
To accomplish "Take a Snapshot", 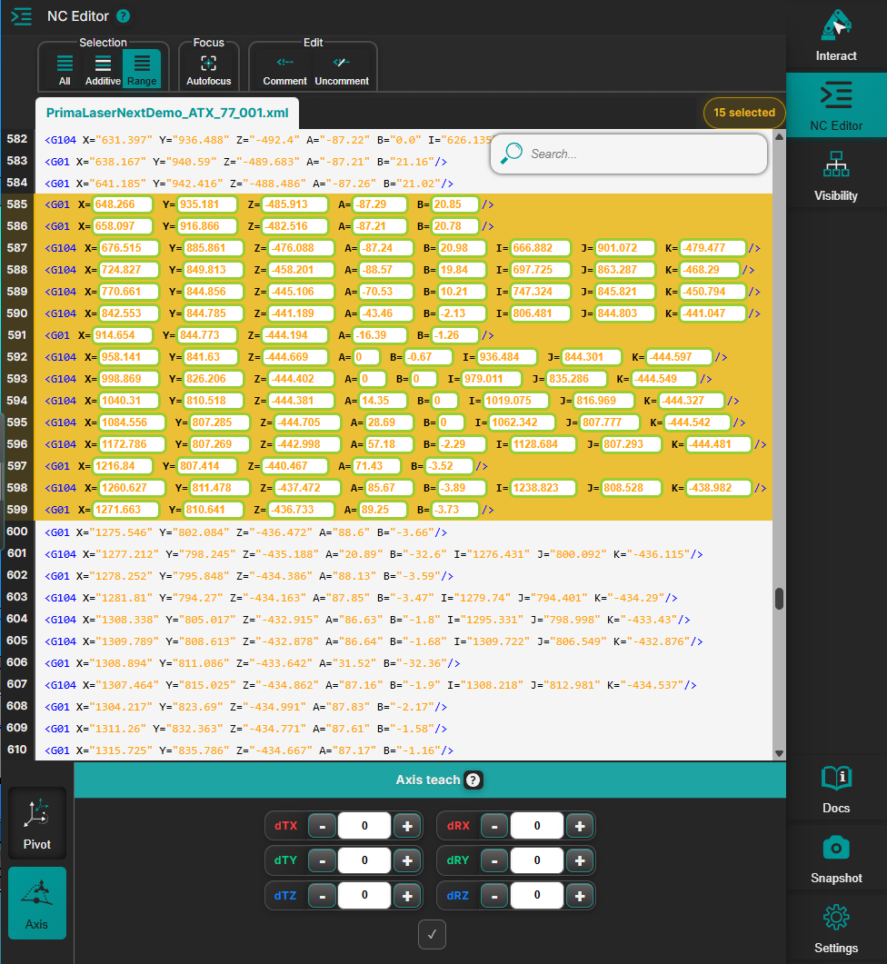I will (x=836, y=860).
